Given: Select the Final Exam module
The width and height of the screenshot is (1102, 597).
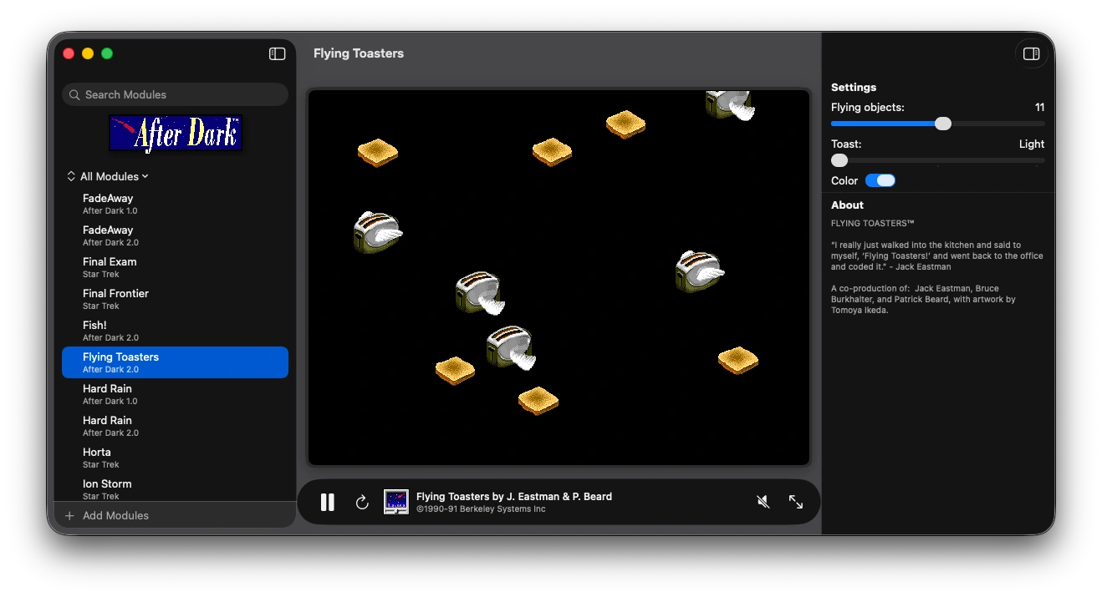Looking at the screenshot, I should tap(175, 267).
